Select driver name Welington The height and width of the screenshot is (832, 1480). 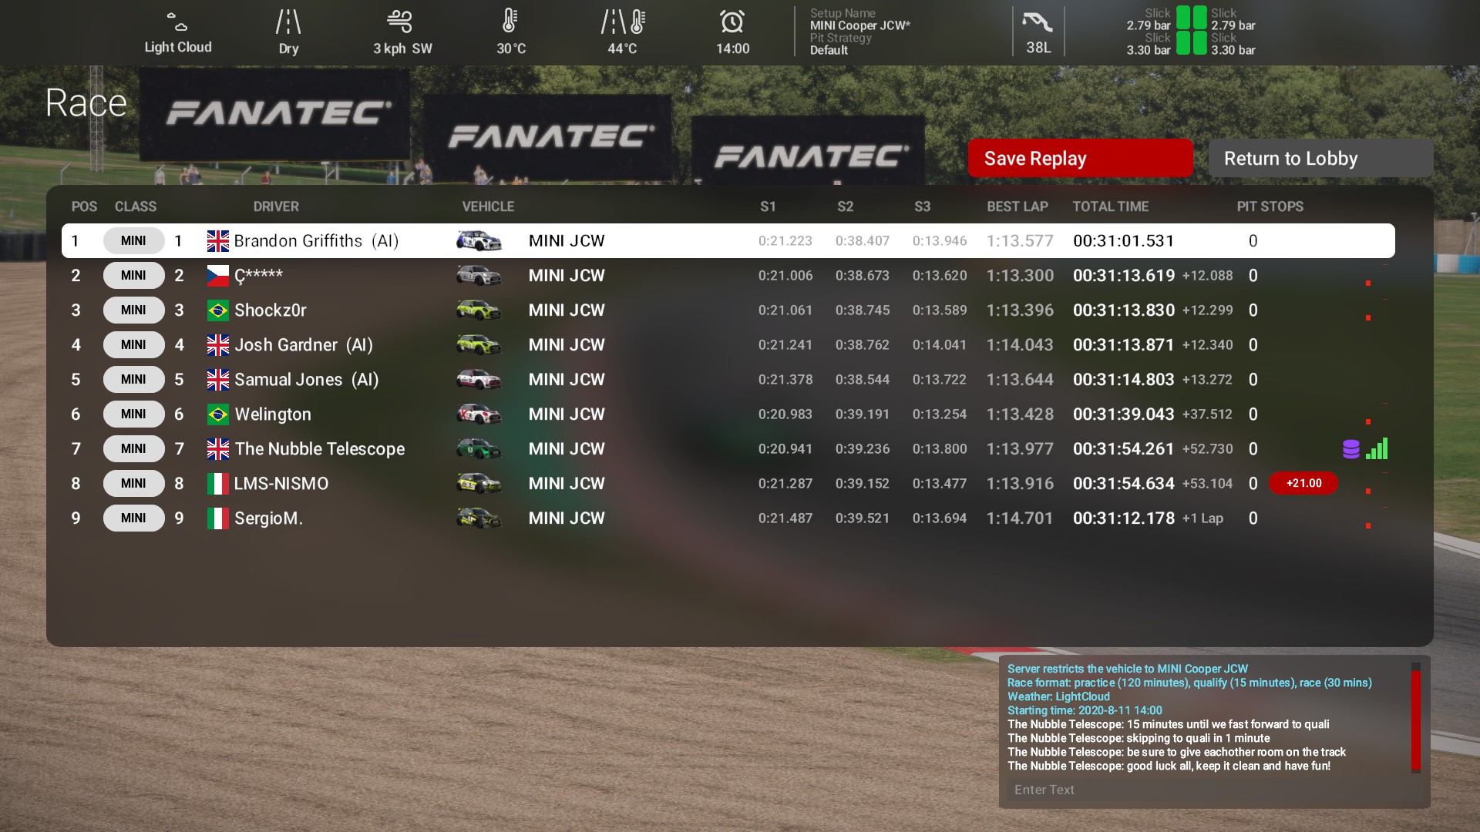[x=273, y=414]
